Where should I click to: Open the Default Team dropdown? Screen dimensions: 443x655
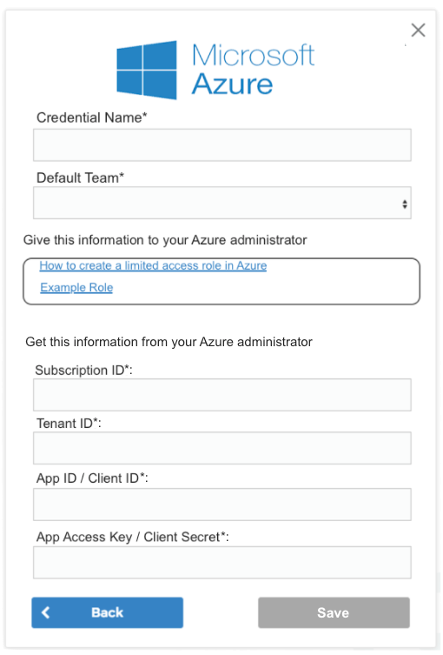(x=221, y=203)
